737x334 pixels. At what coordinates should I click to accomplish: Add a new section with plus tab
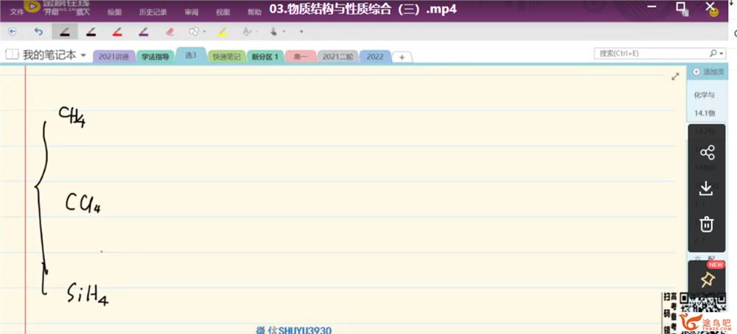(x=402, y=57)
